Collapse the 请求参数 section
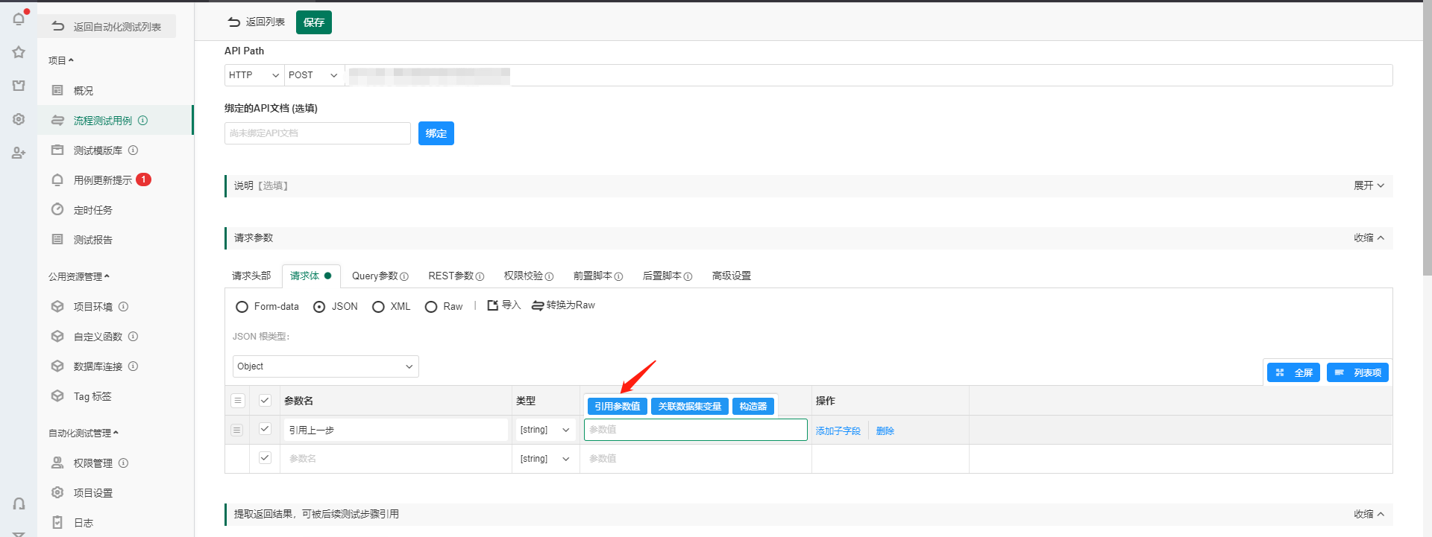 click(1369, 238)
